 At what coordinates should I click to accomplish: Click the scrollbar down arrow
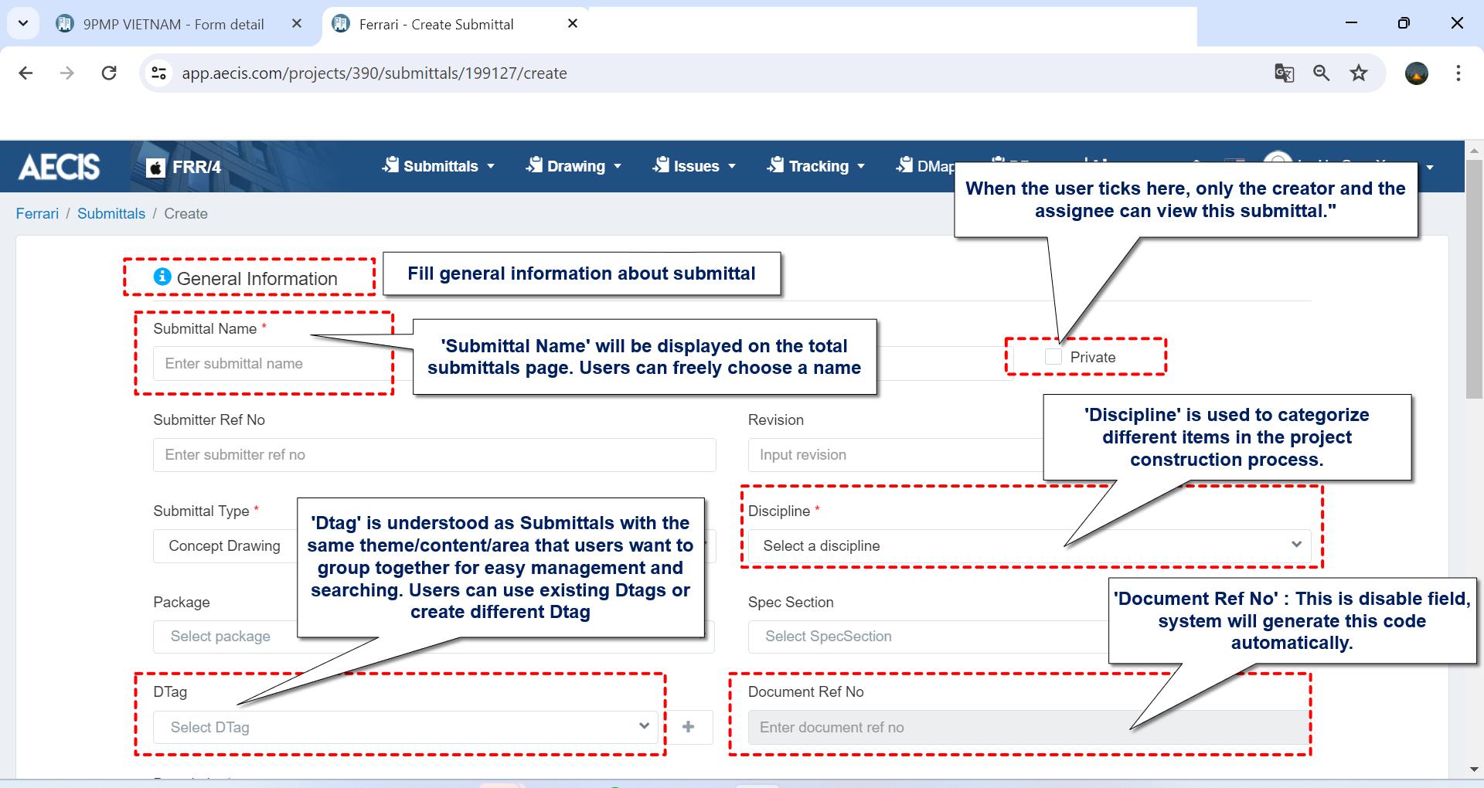pyautogui.click(x=1474, y=769)
